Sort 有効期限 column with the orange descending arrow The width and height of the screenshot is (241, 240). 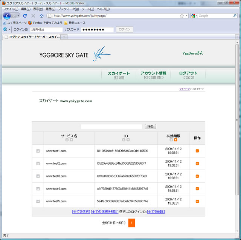point(175,140)
